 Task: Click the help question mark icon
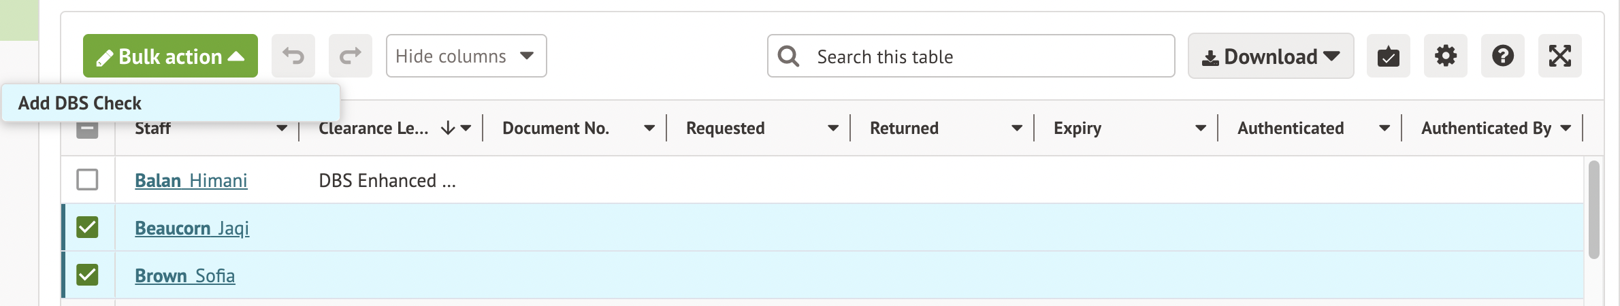point(1502,56)
